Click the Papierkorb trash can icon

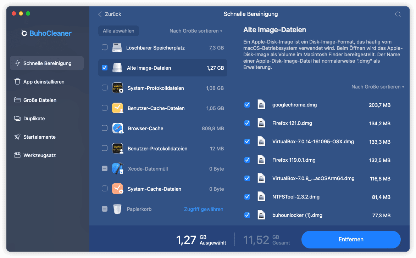[x=117, y=209]
